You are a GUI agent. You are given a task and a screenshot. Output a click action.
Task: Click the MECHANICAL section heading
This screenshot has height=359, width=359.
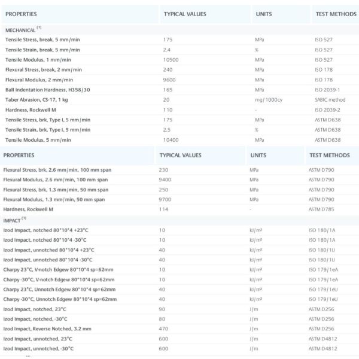(22, 29)
